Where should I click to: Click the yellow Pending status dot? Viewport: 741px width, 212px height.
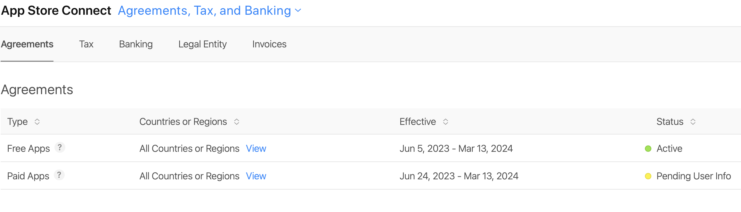click(x=648, y=176)
